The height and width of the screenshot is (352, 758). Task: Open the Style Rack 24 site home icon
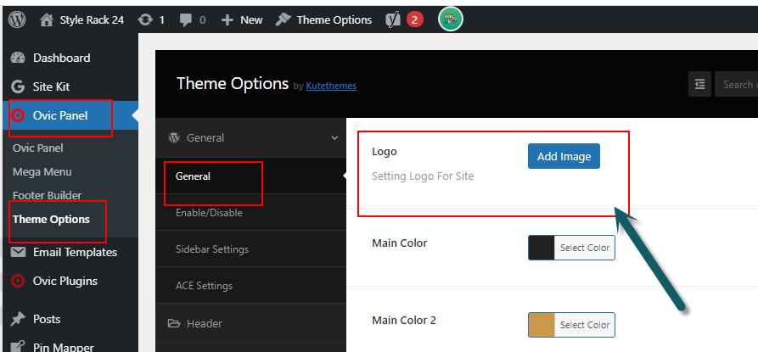[x=47, y=20]
